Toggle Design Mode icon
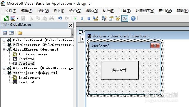189x107 pixels. coord(96,18)
